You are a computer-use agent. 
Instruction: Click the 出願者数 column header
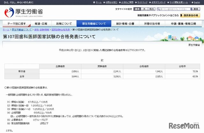(60, 66)
